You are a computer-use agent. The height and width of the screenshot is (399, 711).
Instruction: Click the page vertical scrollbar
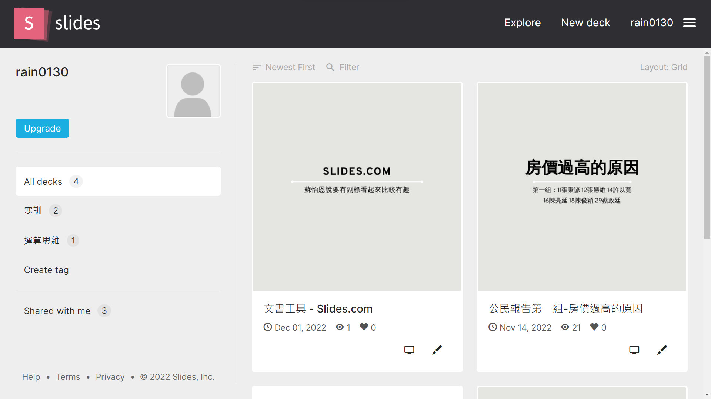[x=707, y=148]
